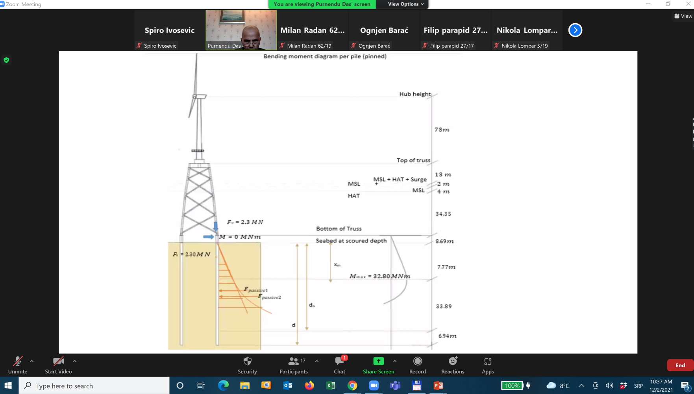Image resolution: width=694 pixels, height=394 pixels.
Task: Open the Reactions menu
Action: 453,365
